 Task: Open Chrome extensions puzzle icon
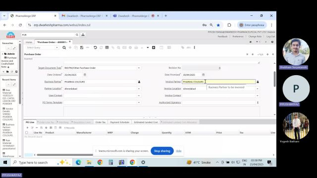229,25
